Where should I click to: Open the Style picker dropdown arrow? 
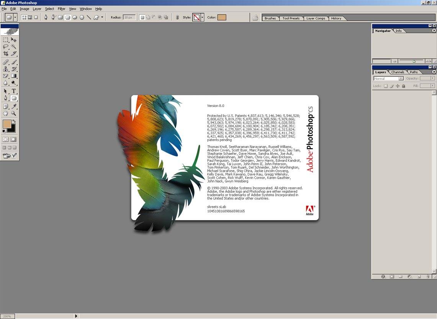[x=202, y=17]
